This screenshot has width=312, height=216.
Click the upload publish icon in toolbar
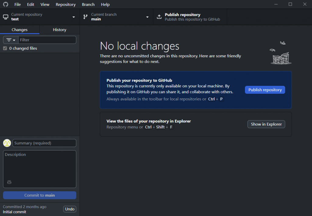coord(159,17)
